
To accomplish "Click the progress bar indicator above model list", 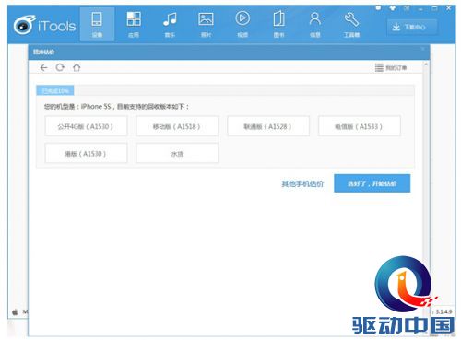I will tap(55, 90).
